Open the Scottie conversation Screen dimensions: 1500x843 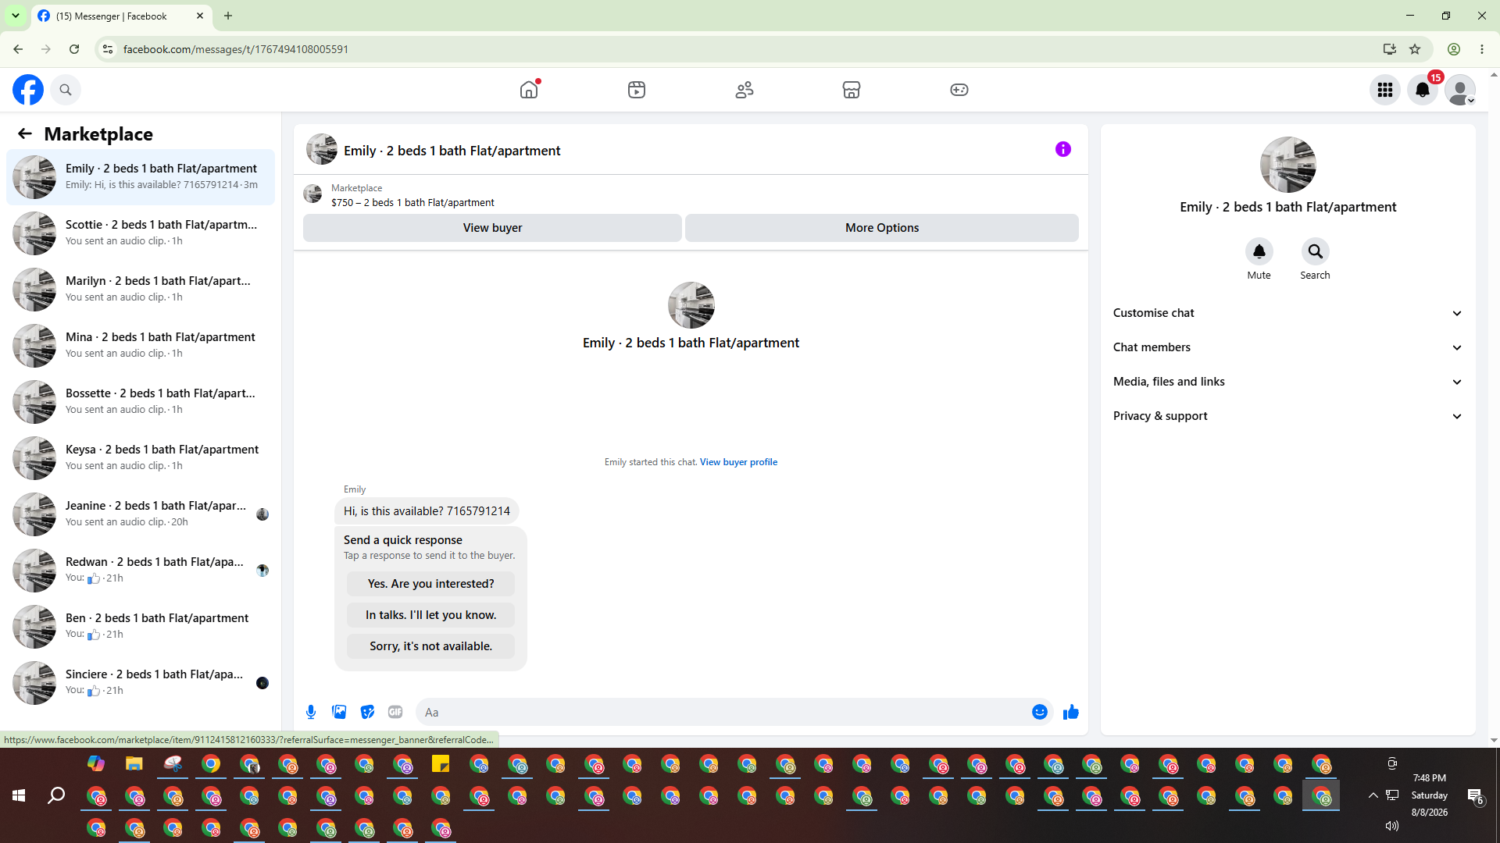(x=141, y=233)
